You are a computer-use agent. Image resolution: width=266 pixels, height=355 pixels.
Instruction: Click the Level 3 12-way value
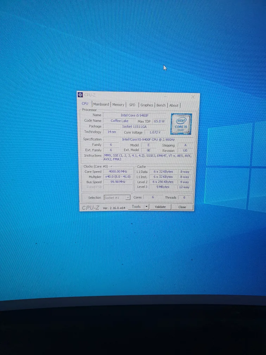click(184, 187)
